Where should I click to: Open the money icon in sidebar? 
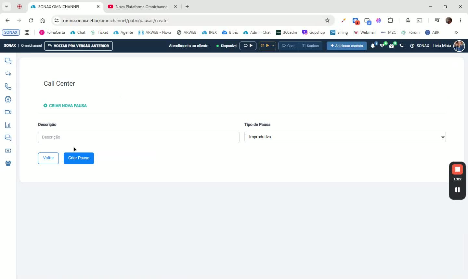[x=8, y=151]
